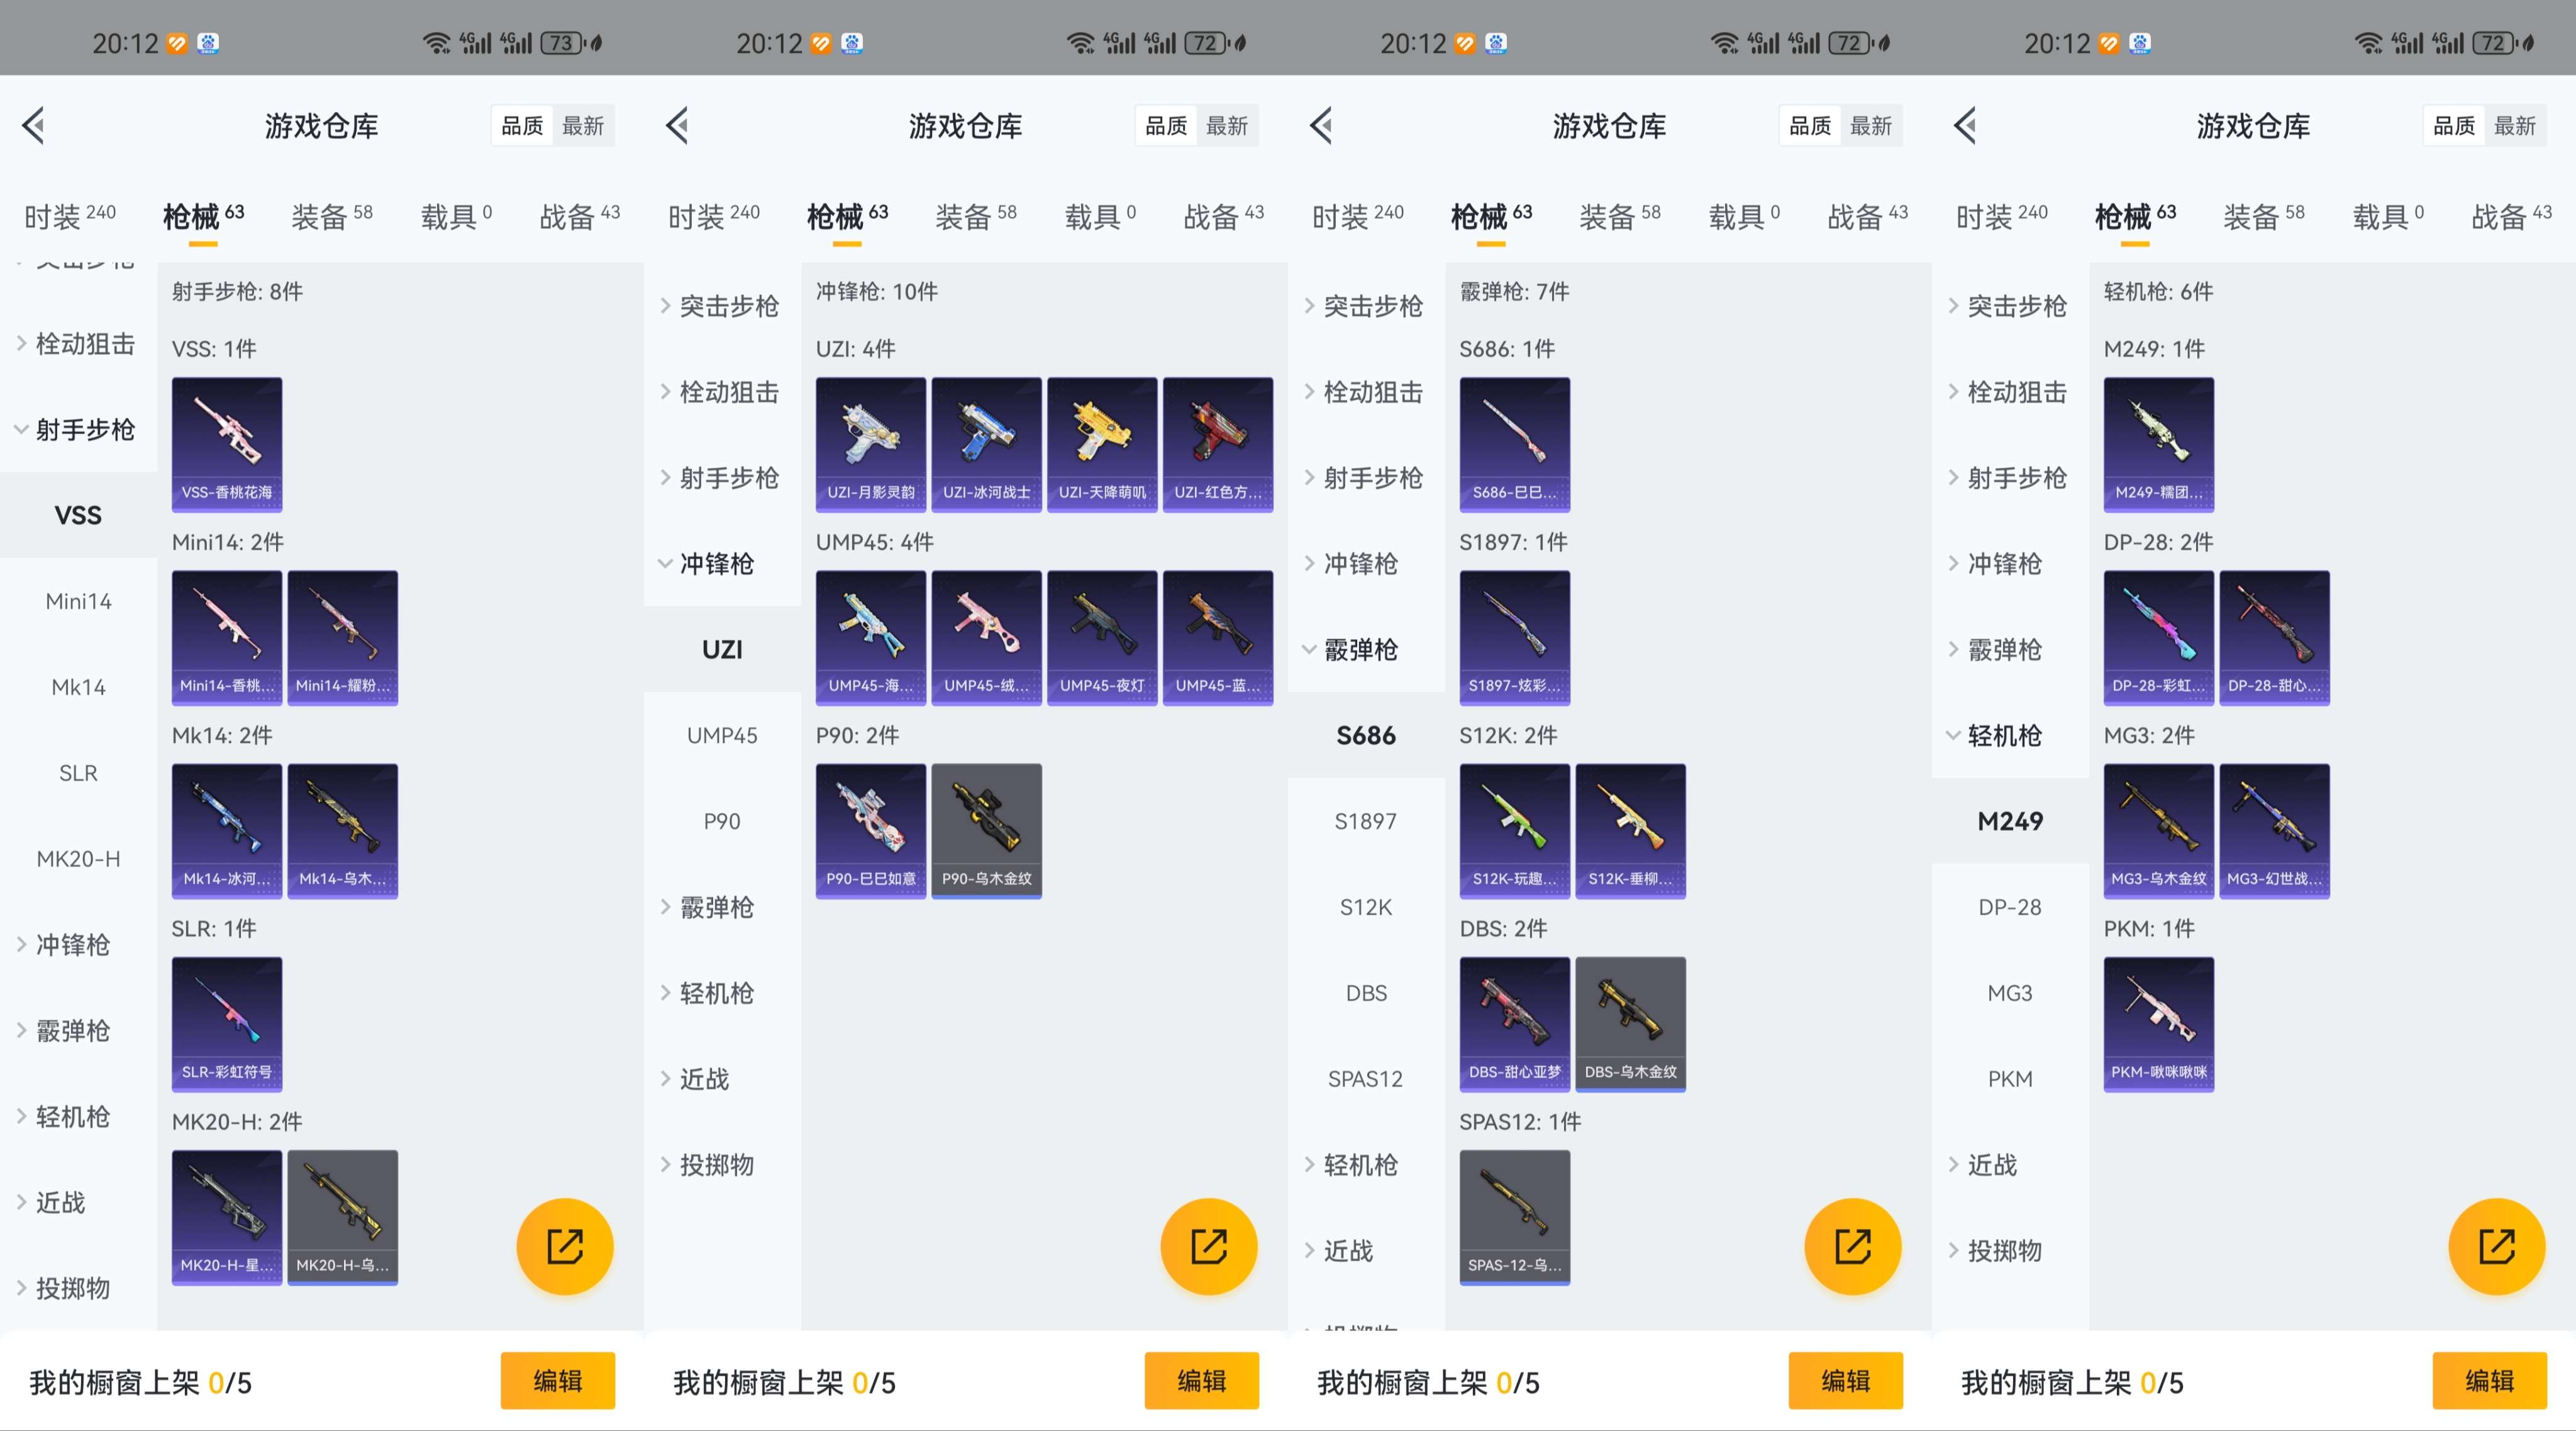This screenshot has height=1431, width=2576.
Task: Open 战备 43 tab in 冲锋枪 panel
Action: pos(1224,216)
